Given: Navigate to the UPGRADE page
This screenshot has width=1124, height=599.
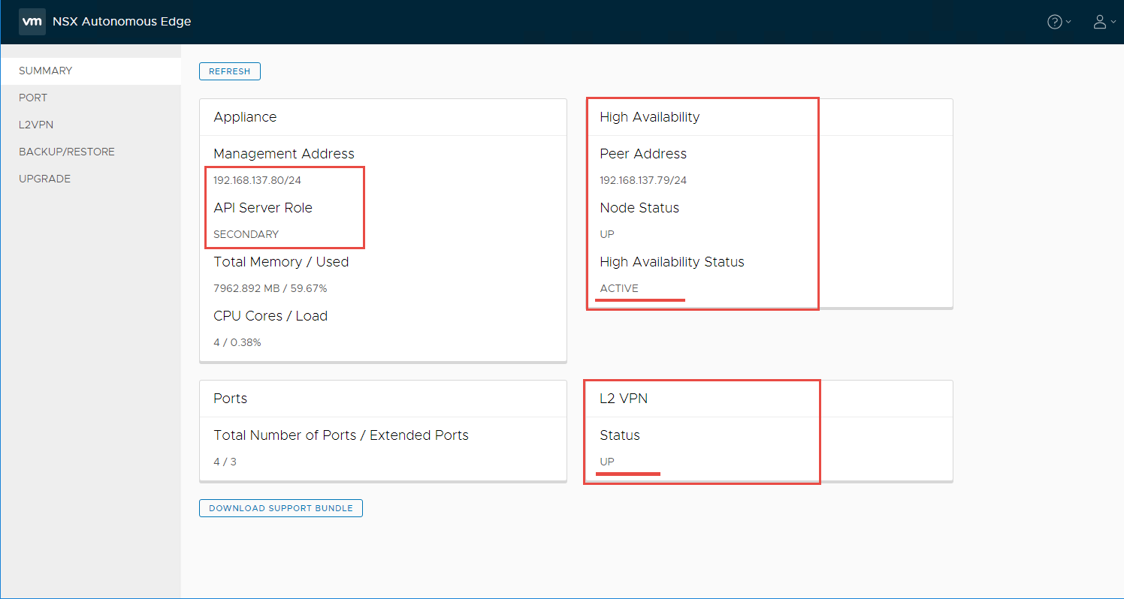Looking at the screenshot, I should (x=44, y=179).
